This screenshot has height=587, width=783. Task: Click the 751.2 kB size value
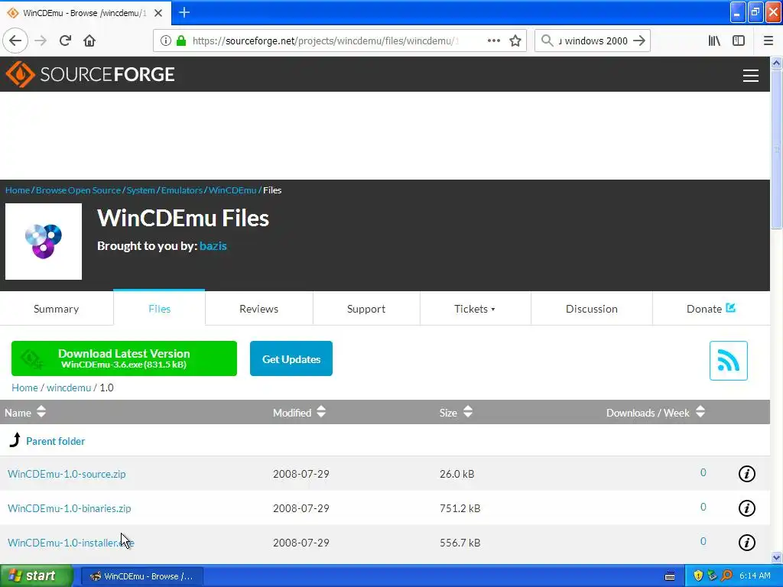(460, 508)
